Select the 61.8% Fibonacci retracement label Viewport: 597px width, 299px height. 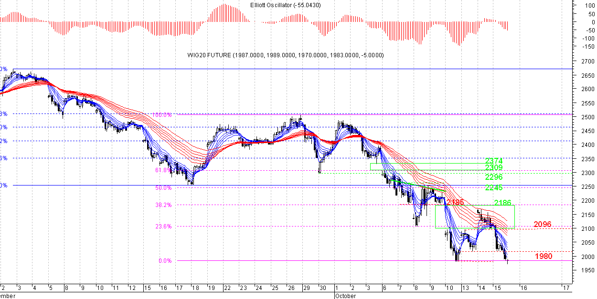tap(162, 170)
